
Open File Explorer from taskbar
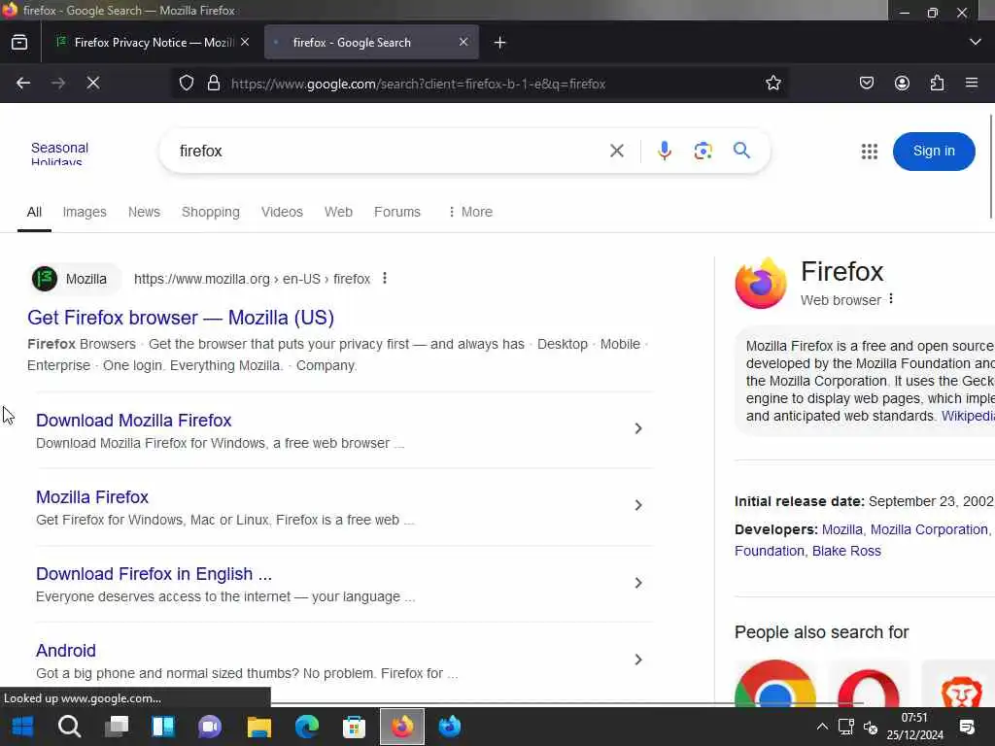258,727
